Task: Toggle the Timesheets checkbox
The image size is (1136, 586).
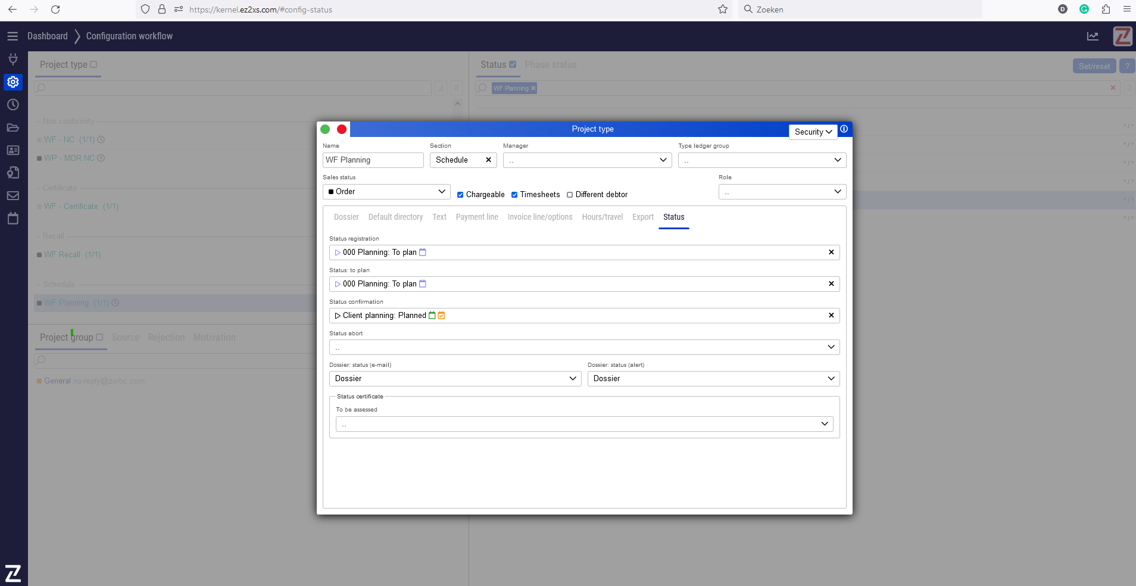Action: pyautogui.click(x=514, y=195)
